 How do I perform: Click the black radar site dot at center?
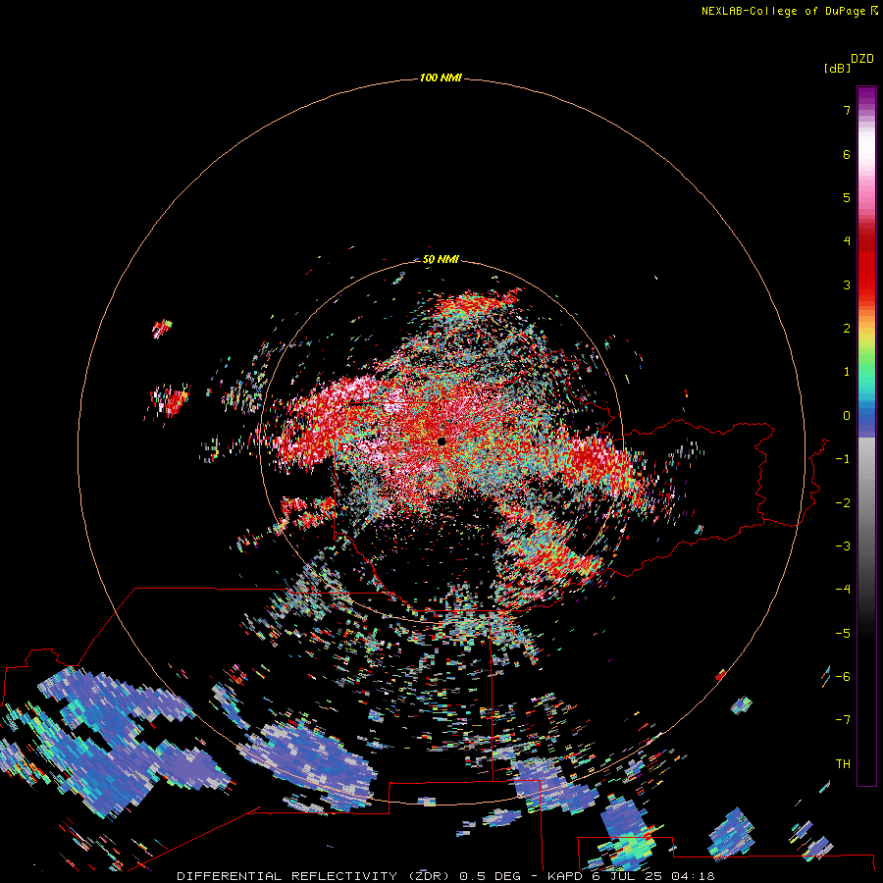[441, 441]
